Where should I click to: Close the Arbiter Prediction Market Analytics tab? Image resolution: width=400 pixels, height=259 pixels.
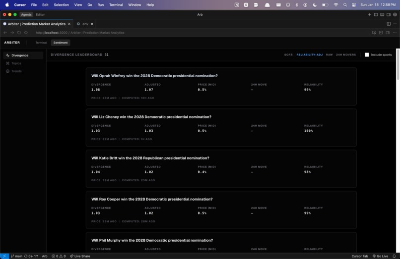(69, 24)
